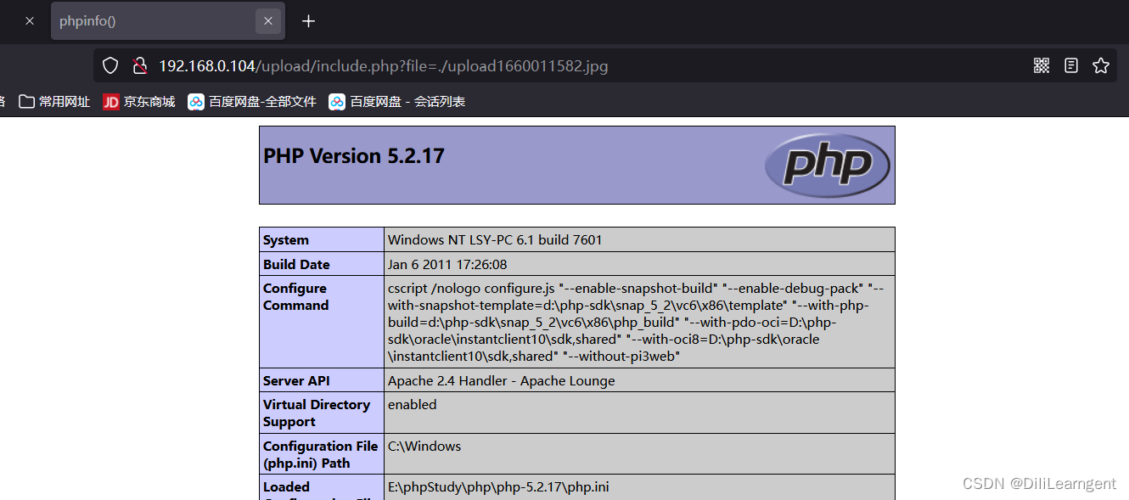Viewport: 1129px width, 500px height.
Task: Click the 京东商城 JD favicon
Action: 111,102
